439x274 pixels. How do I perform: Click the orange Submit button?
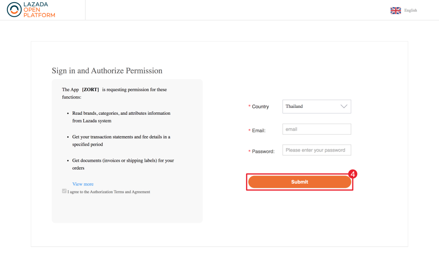point(300,182)
